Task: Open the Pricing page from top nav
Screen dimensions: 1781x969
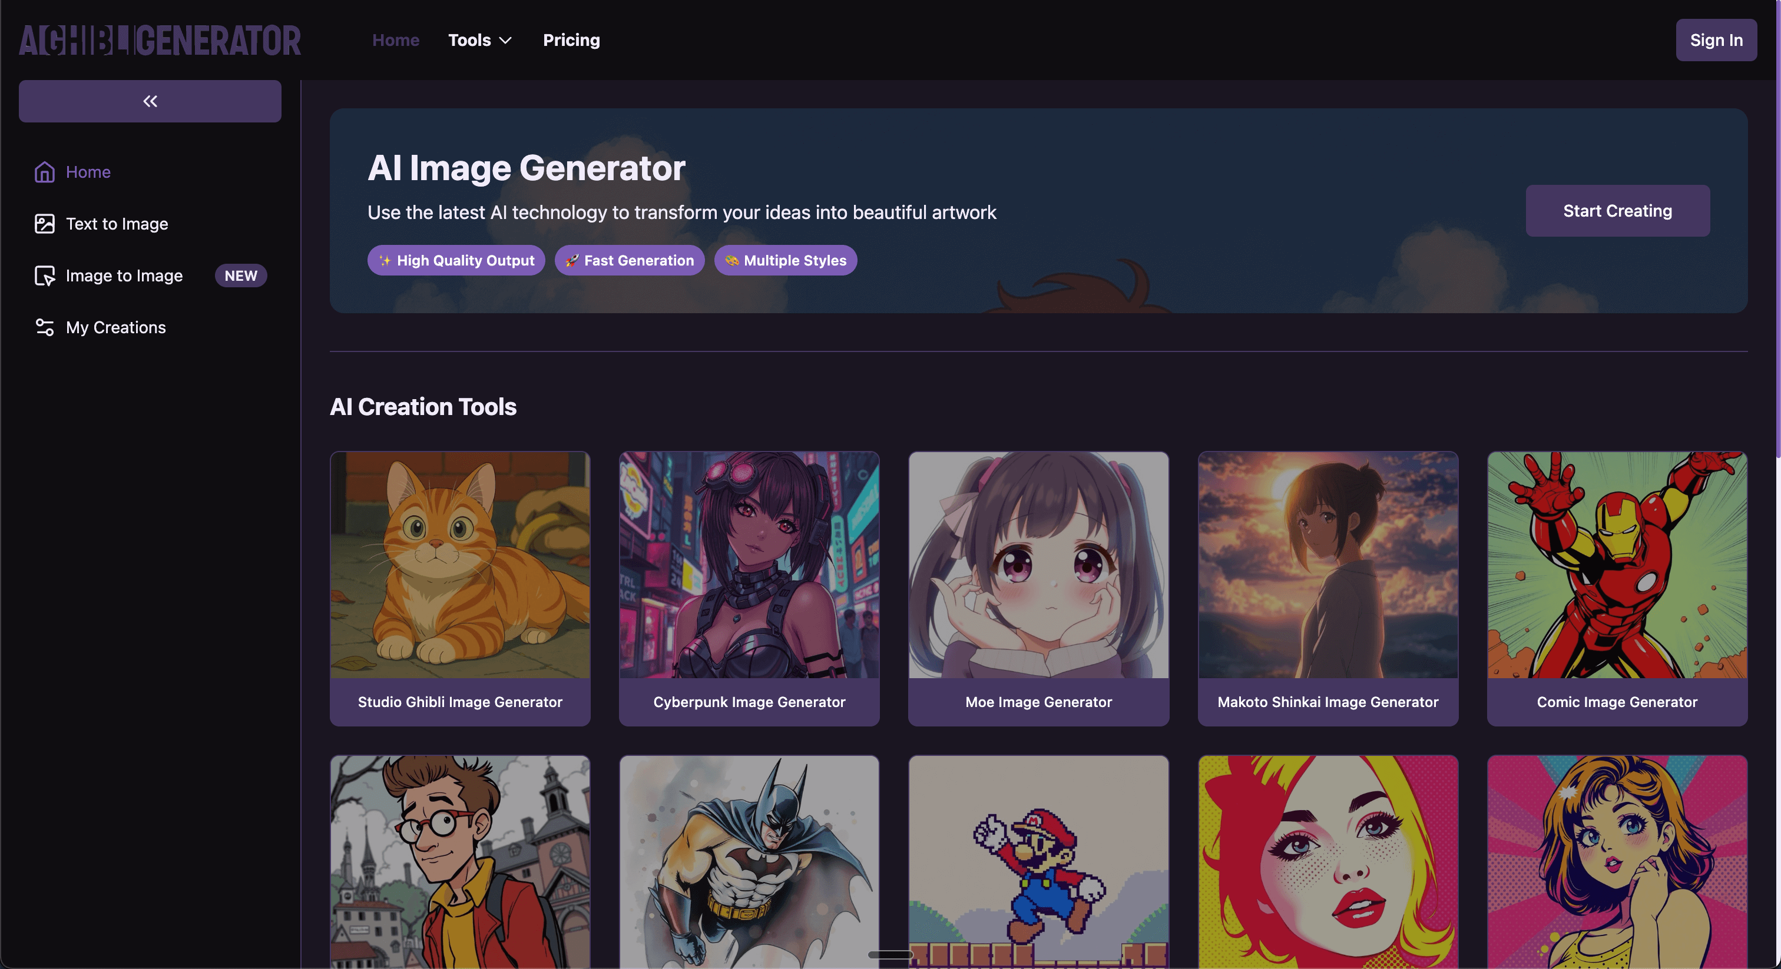Action: pos(571,40)
